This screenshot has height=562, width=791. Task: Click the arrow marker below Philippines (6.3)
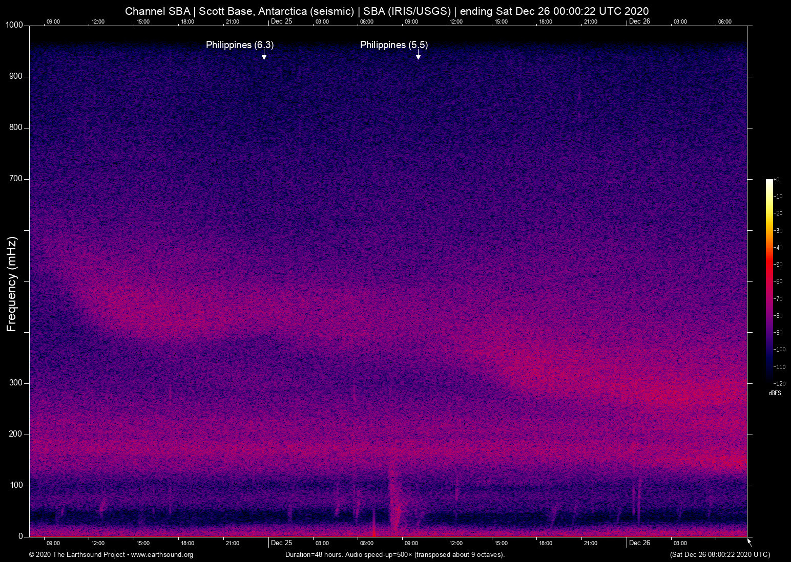pyautogui.click(x=264, y=55)
